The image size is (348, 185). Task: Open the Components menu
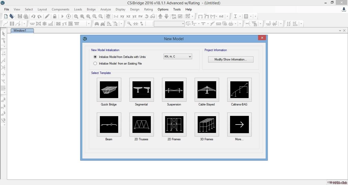click(61, 9)
